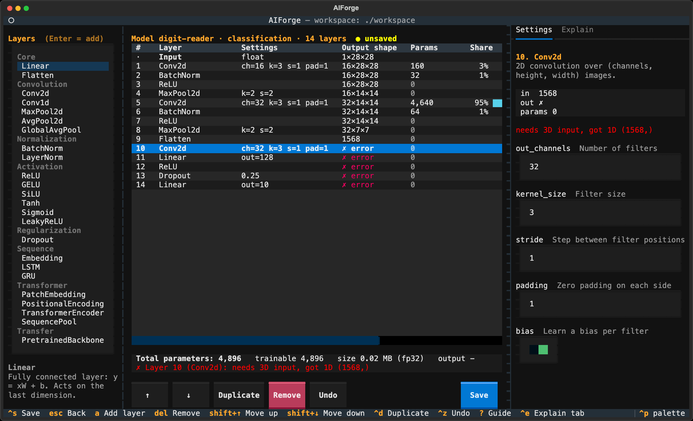
Task: Click the Undo button
Action: tap(328, 395)
